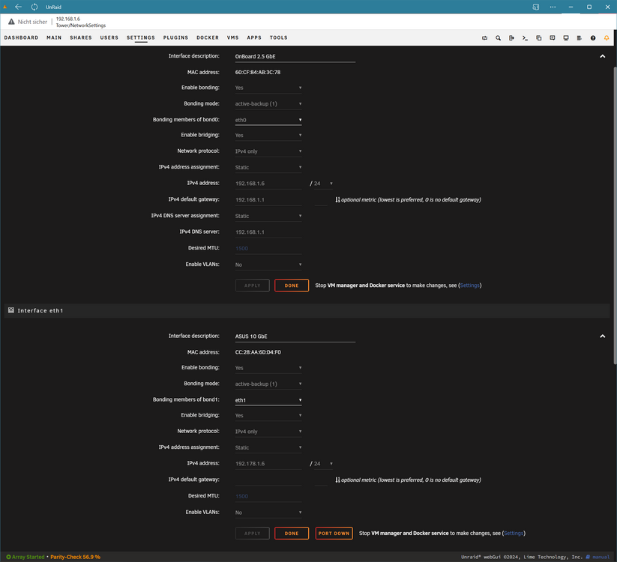Click the Port Down button for eth1
The width and height of the screenshot is (617, 562).
(334, 534)
